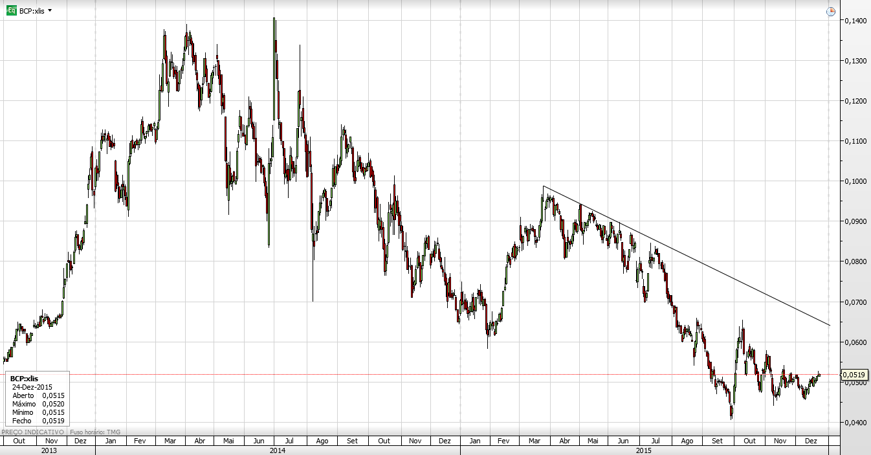The image size is (871, 455).
Task: Click the PREÇO INDICATIVO status text
Action: [x=32, y=432]
